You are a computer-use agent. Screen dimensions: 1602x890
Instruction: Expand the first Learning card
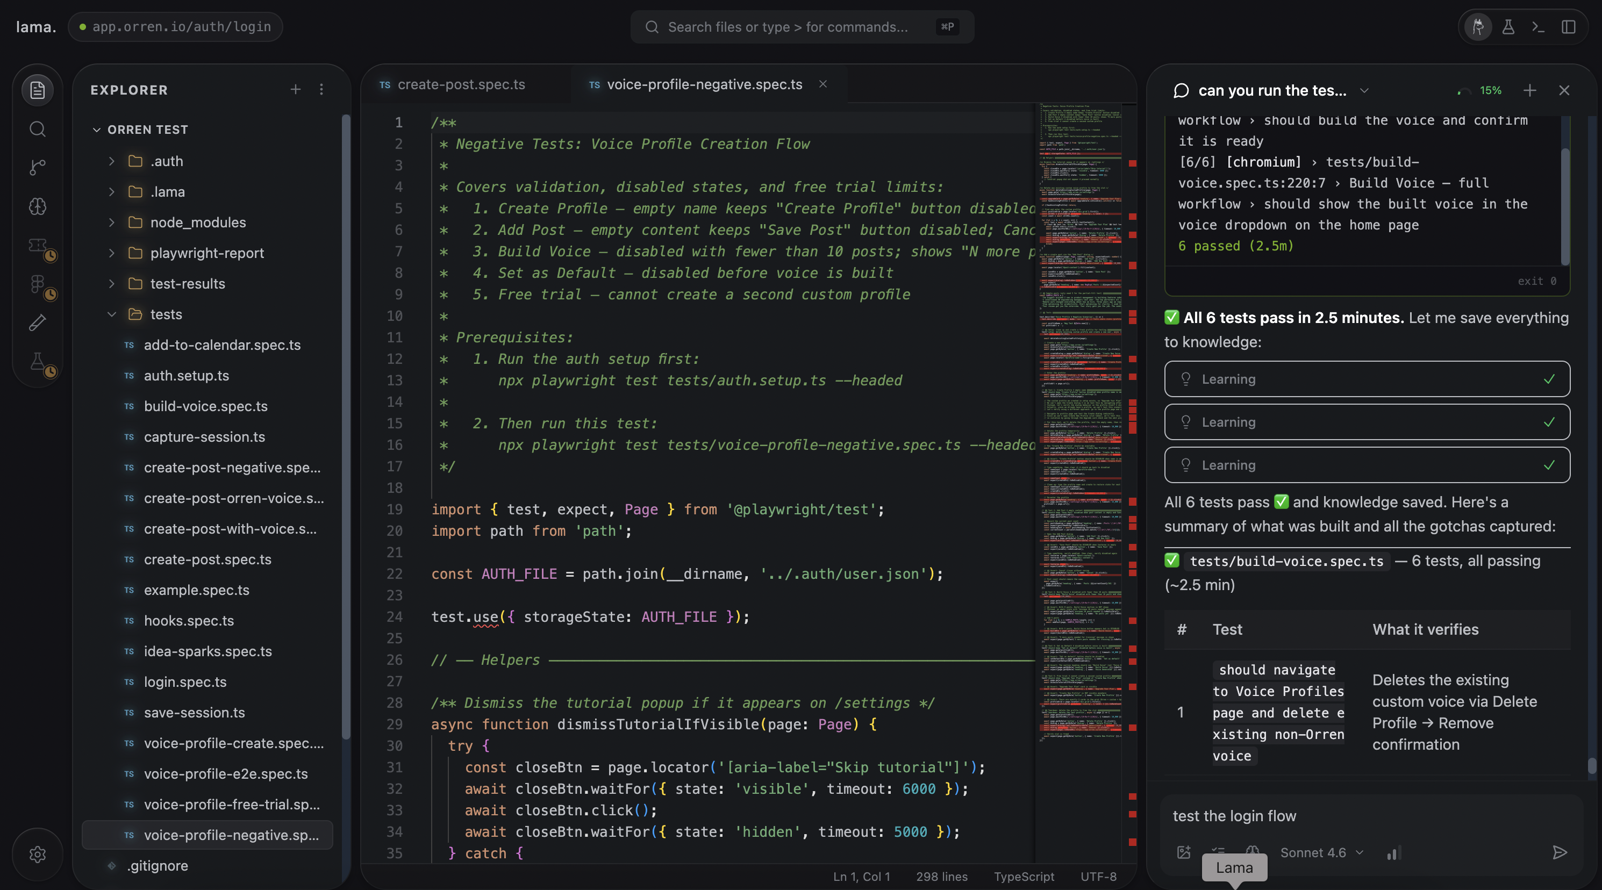[x=1367, y=379]
